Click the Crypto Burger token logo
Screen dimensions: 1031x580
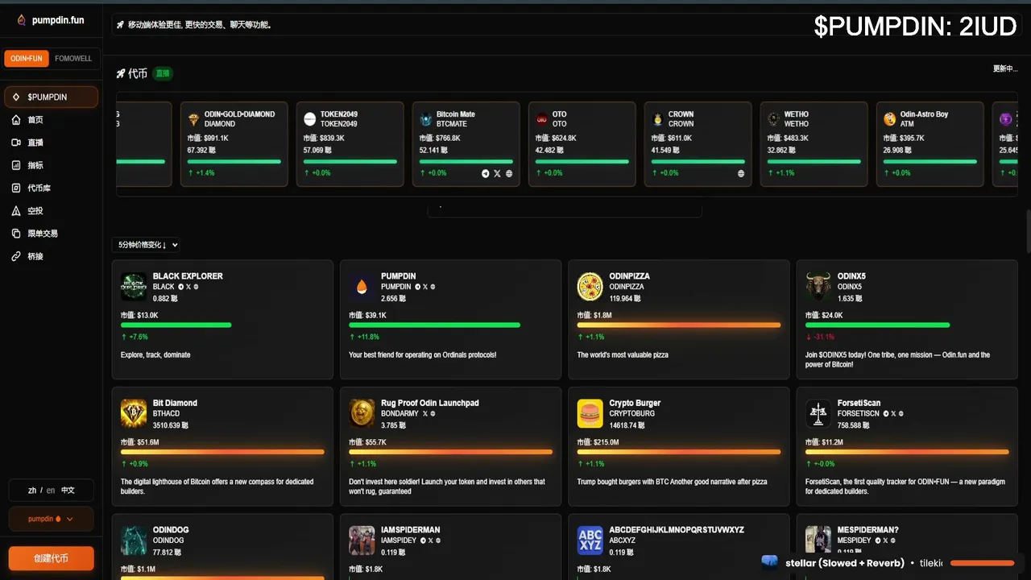[590, 413]
